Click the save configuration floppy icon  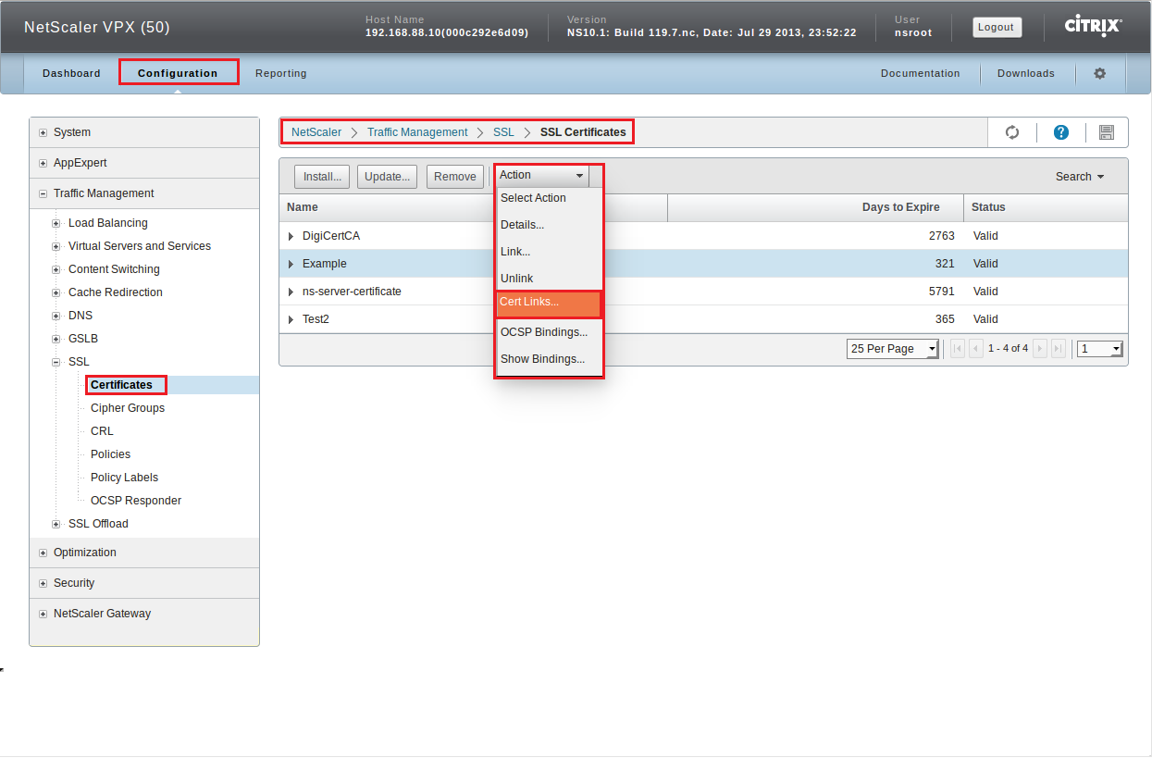[1106, 132]
